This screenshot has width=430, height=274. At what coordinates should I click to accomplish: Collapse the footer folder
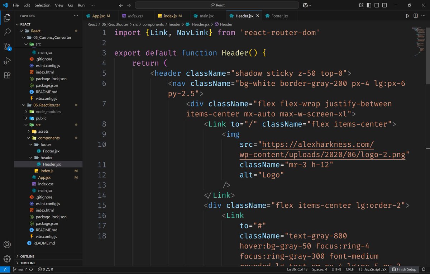(46, 145)
